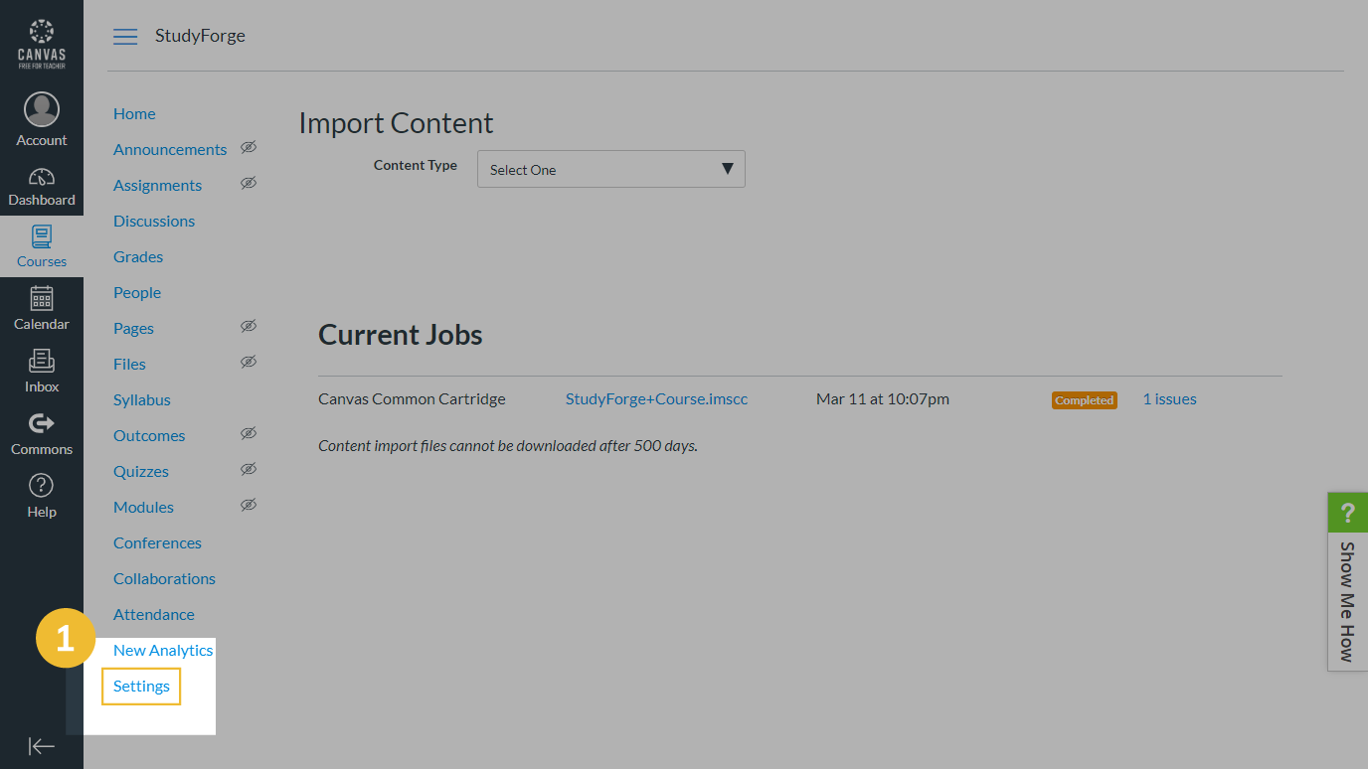Click the eye icon beside Assignments
The height and width of the screenshot is (769, 1368).
(249, 184)
